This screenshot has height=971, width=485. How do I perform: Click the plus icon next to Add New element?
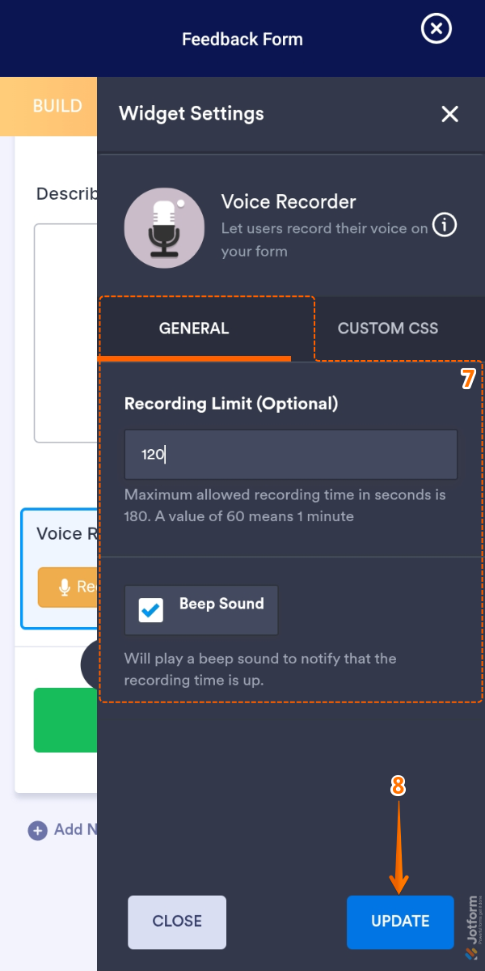[x=38, y=830]
